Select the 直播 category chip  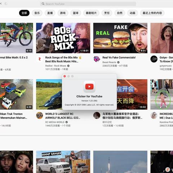[50, 13]
